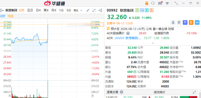Open customer service headset icon
This screenshot has height=98, width=201.
pos(153,3)
